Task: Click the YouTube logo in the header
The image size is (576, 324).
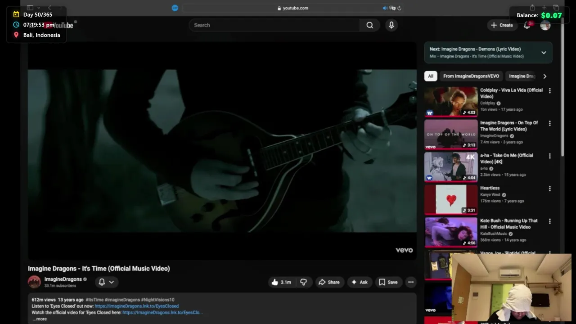Action: 58,25
